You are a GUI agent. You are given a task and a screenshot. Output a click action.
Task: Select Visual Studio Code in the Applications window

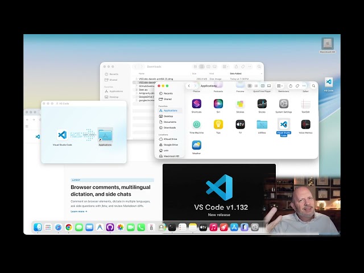[283, 125]
